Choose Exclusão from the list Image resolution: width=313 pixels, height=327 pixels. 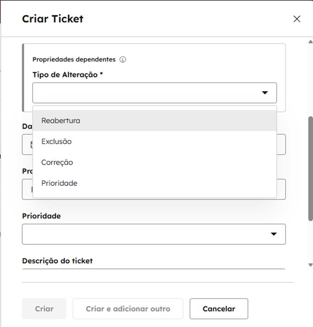click(x=57, y=141)
